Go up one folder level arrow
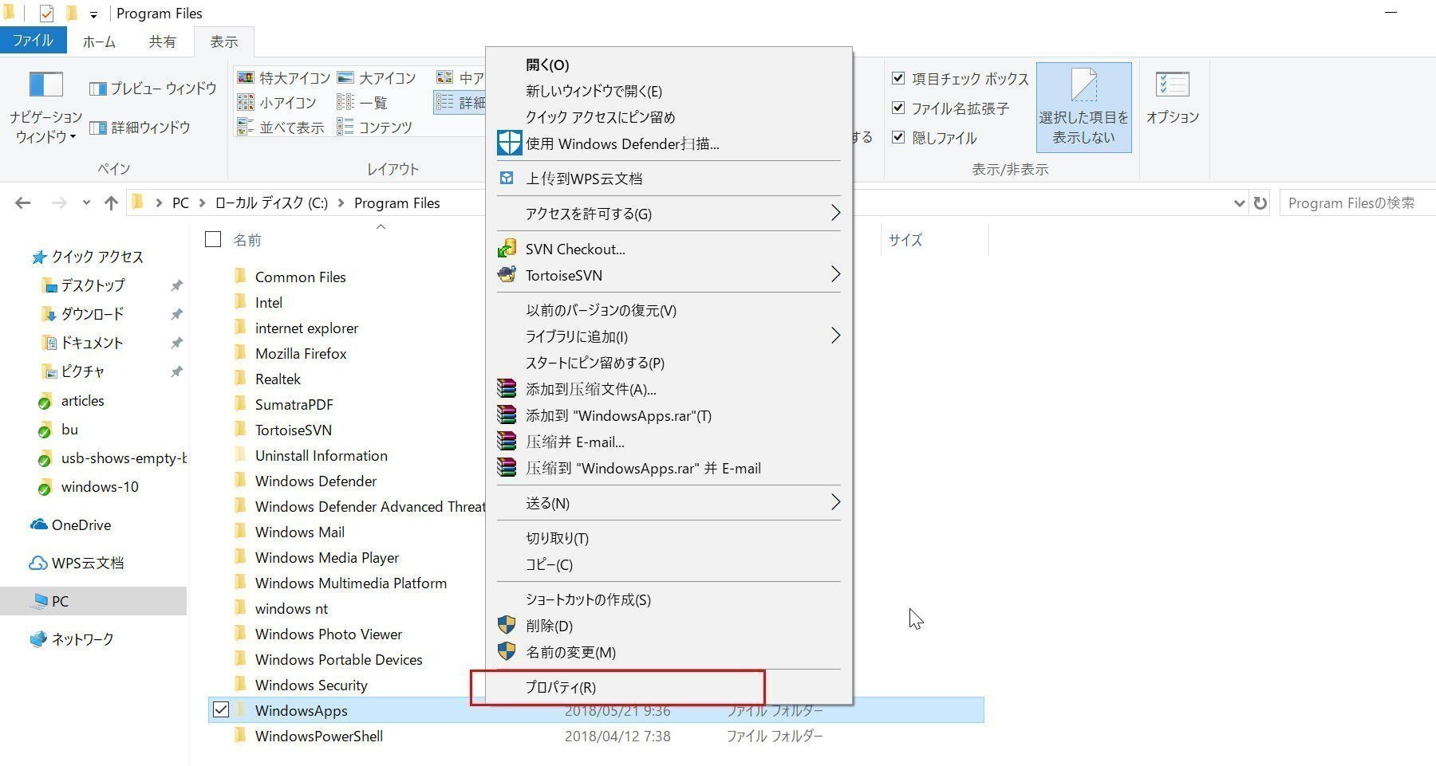The image size is (1436, 766). tap(111, 203)
